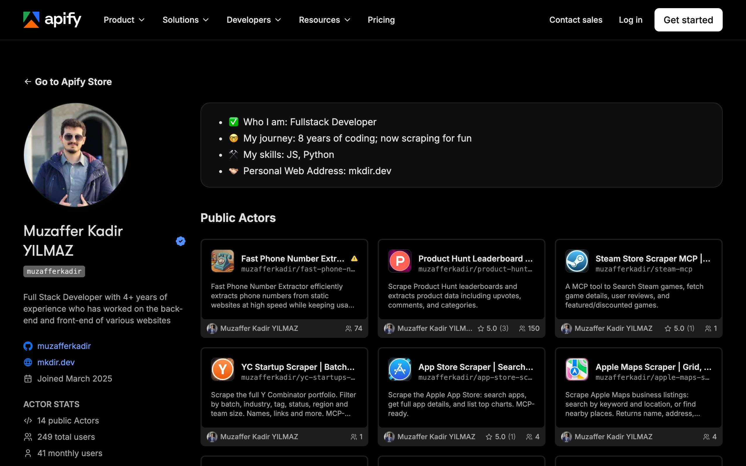
Task: Click the back arrow before Go to Apify Store
Action: click(28, 82)
